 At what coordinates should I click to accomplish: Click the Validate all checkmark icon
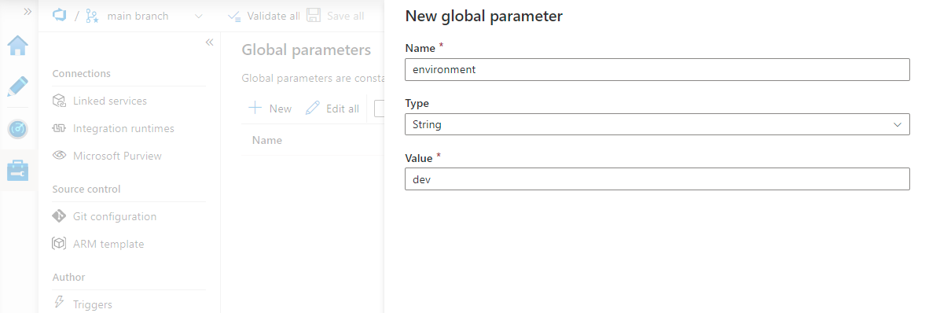235,16
